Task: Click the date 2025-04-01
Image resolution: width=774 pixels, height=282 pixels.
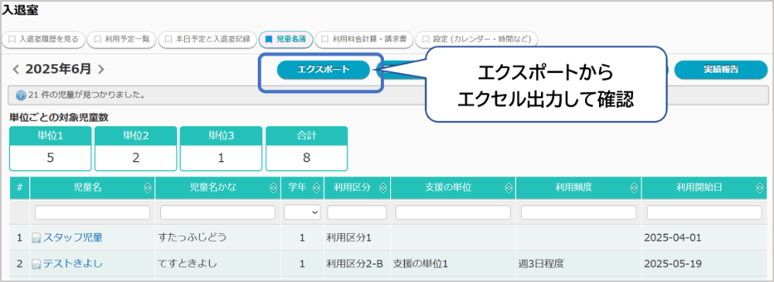Action: (x=673, y=238)
